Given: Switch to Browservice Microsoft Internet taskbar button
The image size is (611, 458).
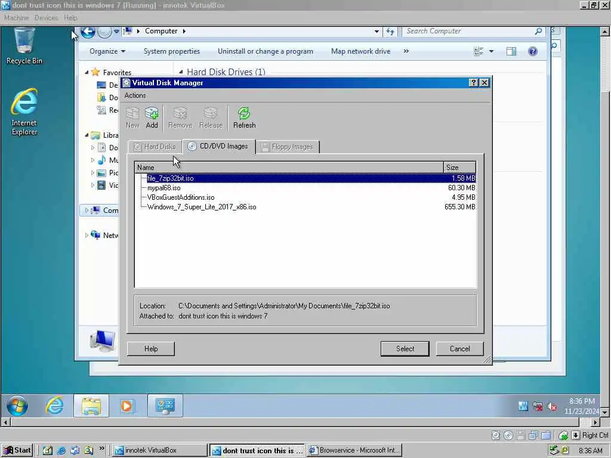Looking at the screenshot, I should coord(354,451).
